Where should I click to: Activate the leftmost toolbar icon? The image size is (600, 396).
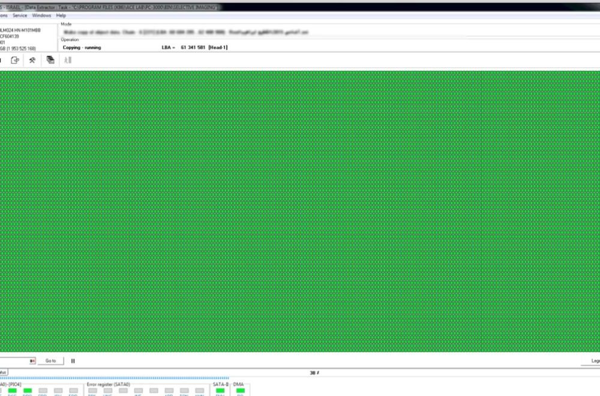pos(2,60)
